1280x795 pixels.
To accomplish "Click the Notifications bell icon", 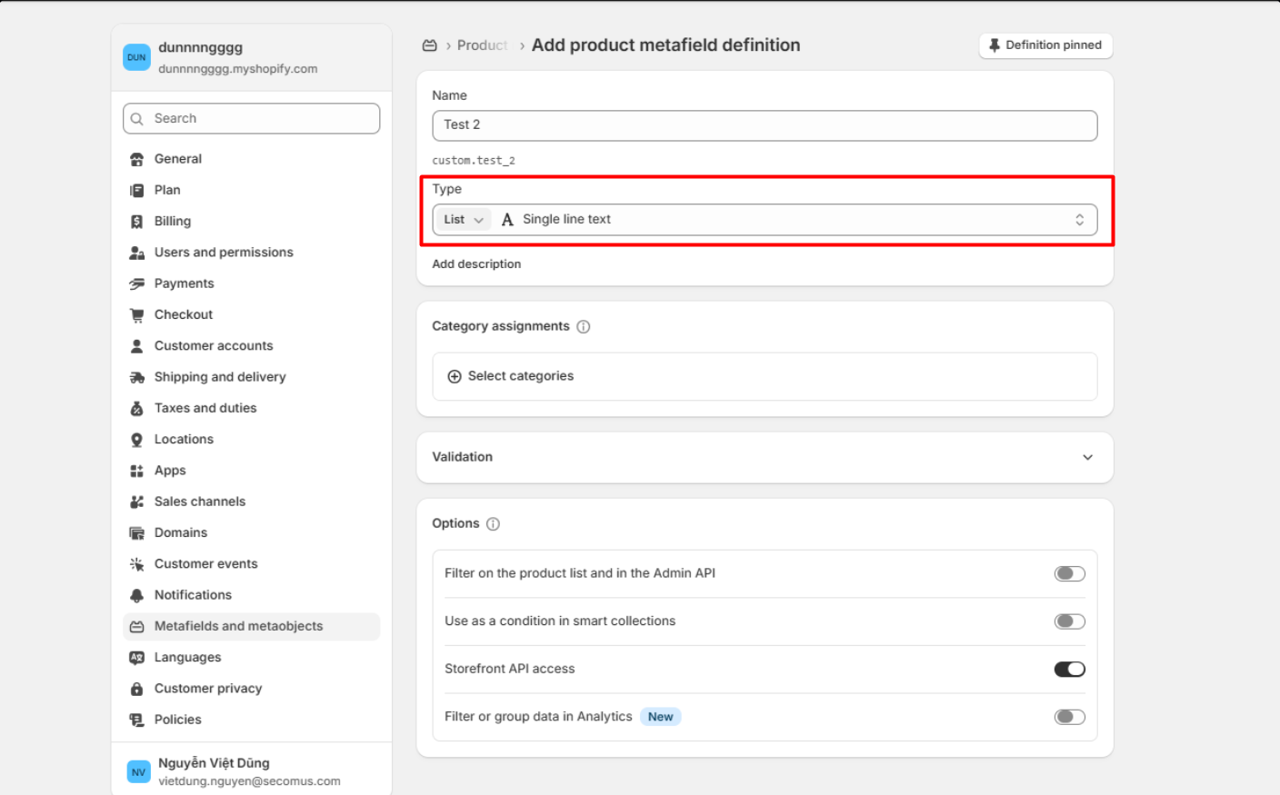I will (137, 595).
